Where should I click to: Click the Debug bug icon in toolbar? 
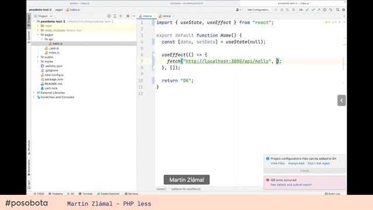click(x=282, y=10)
